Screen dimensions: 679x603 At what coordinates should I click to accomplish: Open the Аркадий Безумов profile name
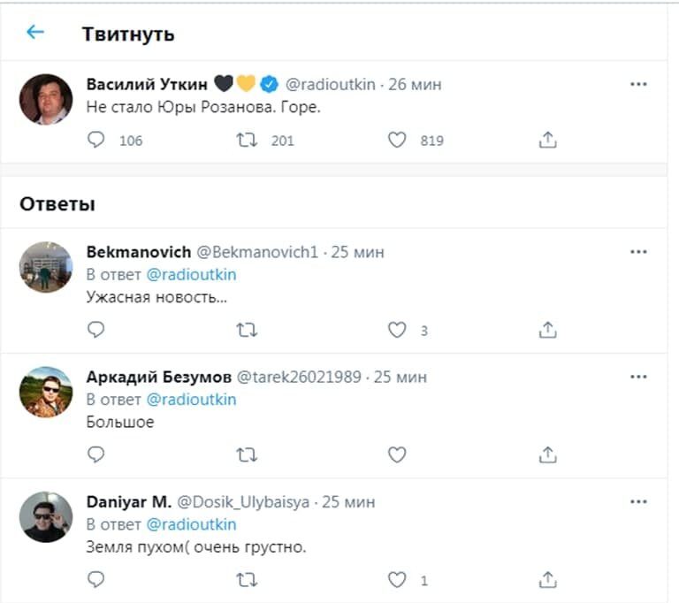[x=157, y=377]
